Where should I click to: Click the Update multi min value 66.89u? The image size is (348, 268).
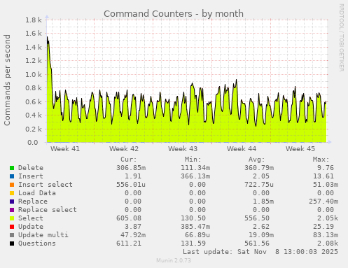(197, 235)
